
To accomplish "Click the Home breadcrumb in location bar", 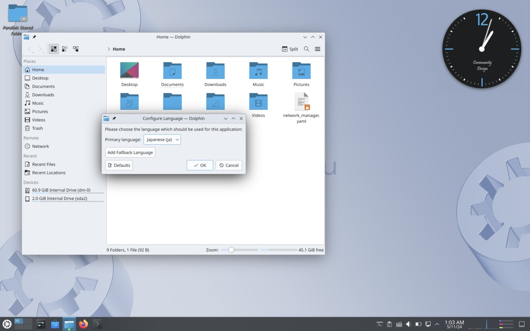I will (119, 49).
